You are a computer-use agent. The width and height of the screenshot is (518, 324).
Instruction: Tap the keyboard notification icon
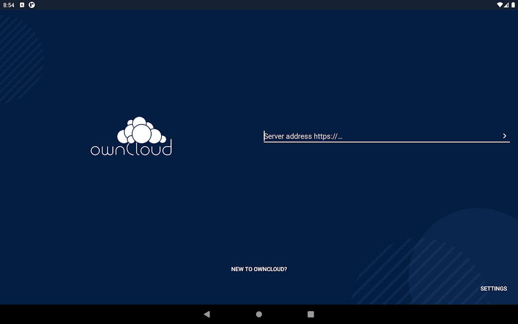pos(22,5)
